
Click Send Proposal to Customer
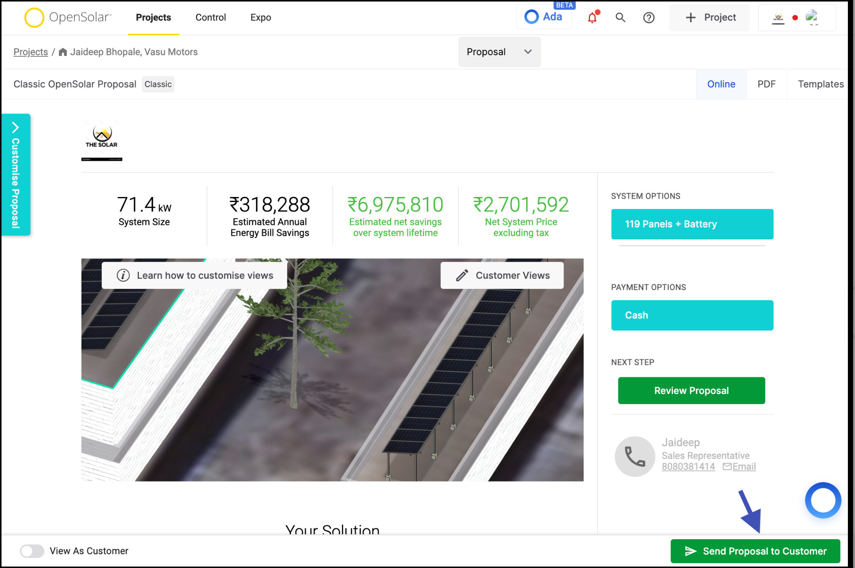point(755,551)
